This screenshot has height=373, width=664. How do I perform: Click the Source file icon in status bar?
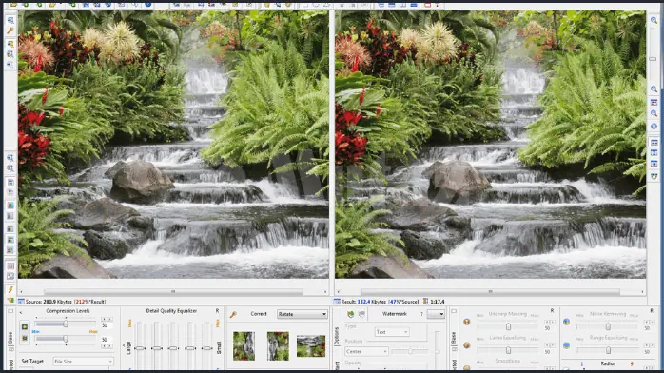pos(21,302)
